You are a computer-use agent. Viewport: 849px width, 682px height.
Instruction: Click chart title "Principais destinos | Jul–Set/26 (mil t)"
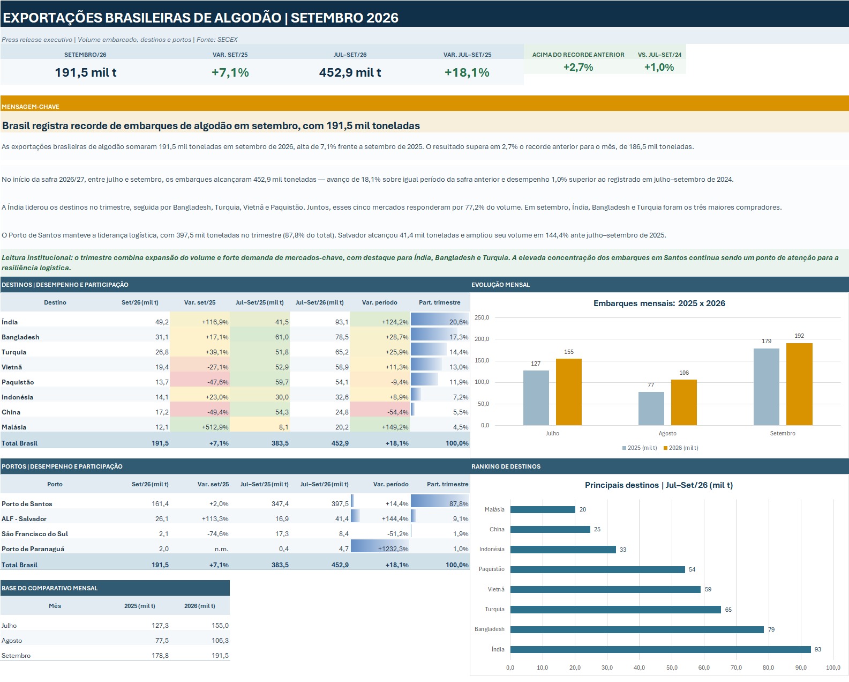click(659, 485)
